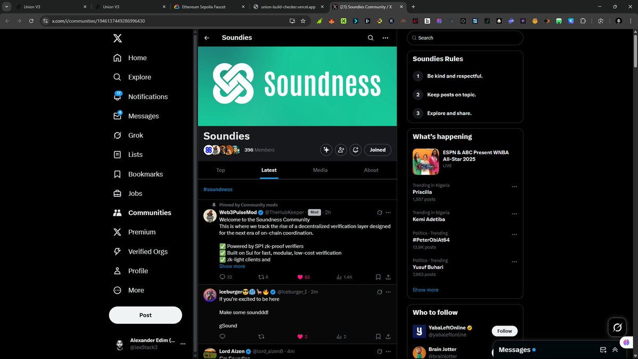638x359 pixels.
Task: Click the #soundness hashtag
Action: (218, 189)
